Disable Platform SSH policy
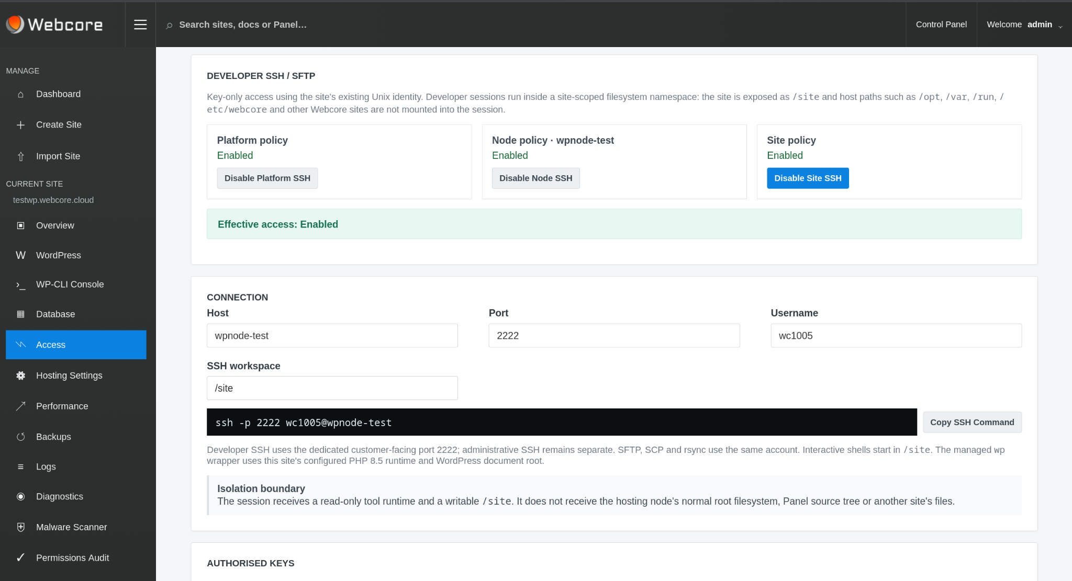1072x581 pixels. tap(267, 178)
